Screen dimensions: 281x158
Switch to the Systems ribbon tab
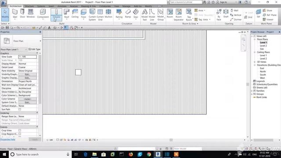tap(41, 6)
